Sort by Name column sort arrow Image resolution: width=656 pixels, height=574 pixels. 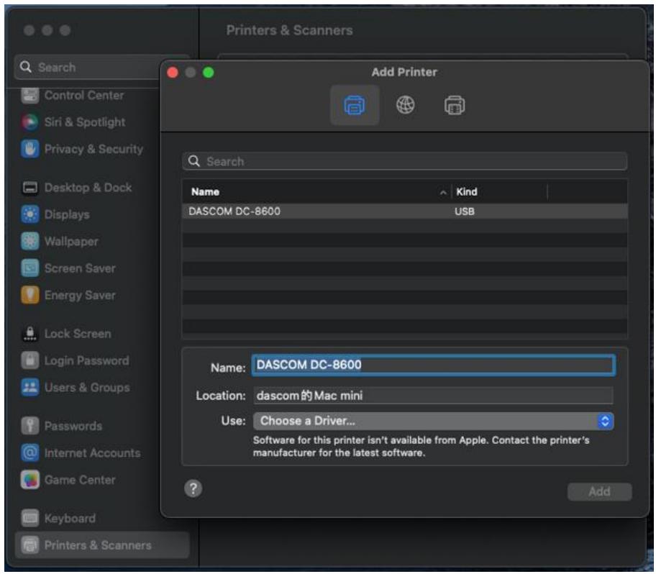tap(443, 193)
